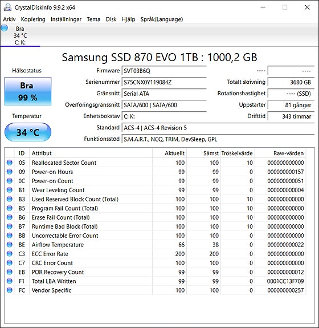Click raw value 00000000157

point(285,172)
